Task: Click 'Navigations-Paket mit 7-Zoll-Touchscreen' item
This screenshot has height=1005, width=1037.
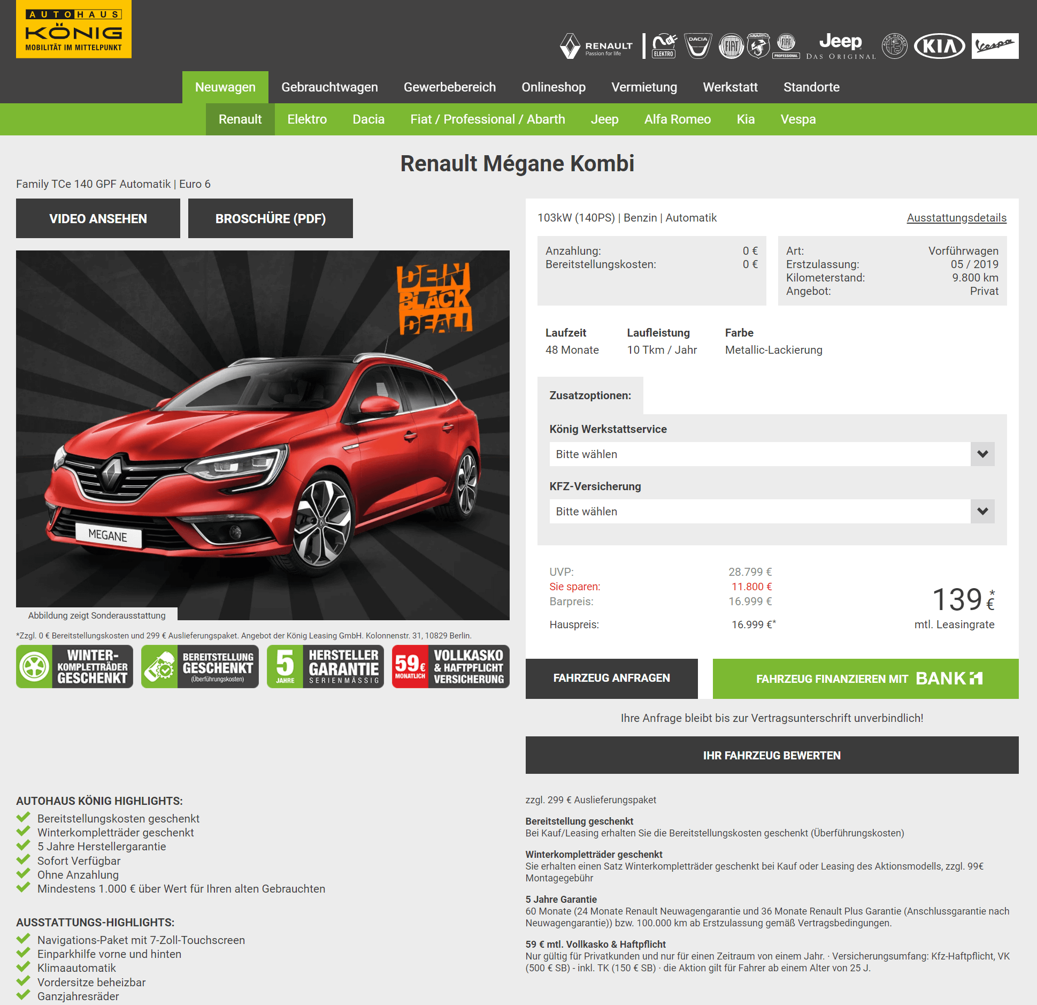Action: pos(141,940)
